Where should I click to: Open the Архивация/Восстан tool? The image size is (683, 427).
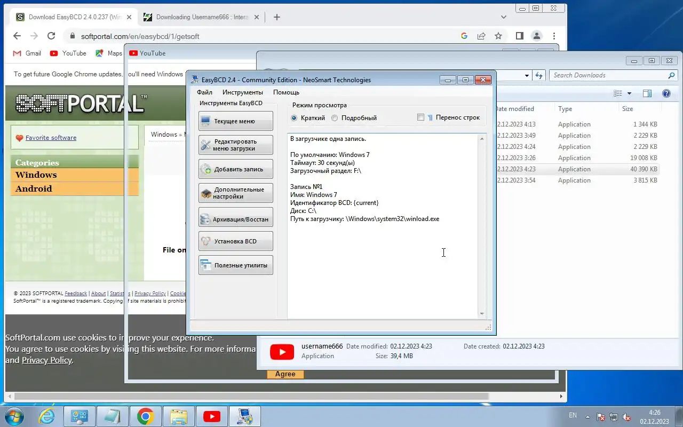point(235,217)
